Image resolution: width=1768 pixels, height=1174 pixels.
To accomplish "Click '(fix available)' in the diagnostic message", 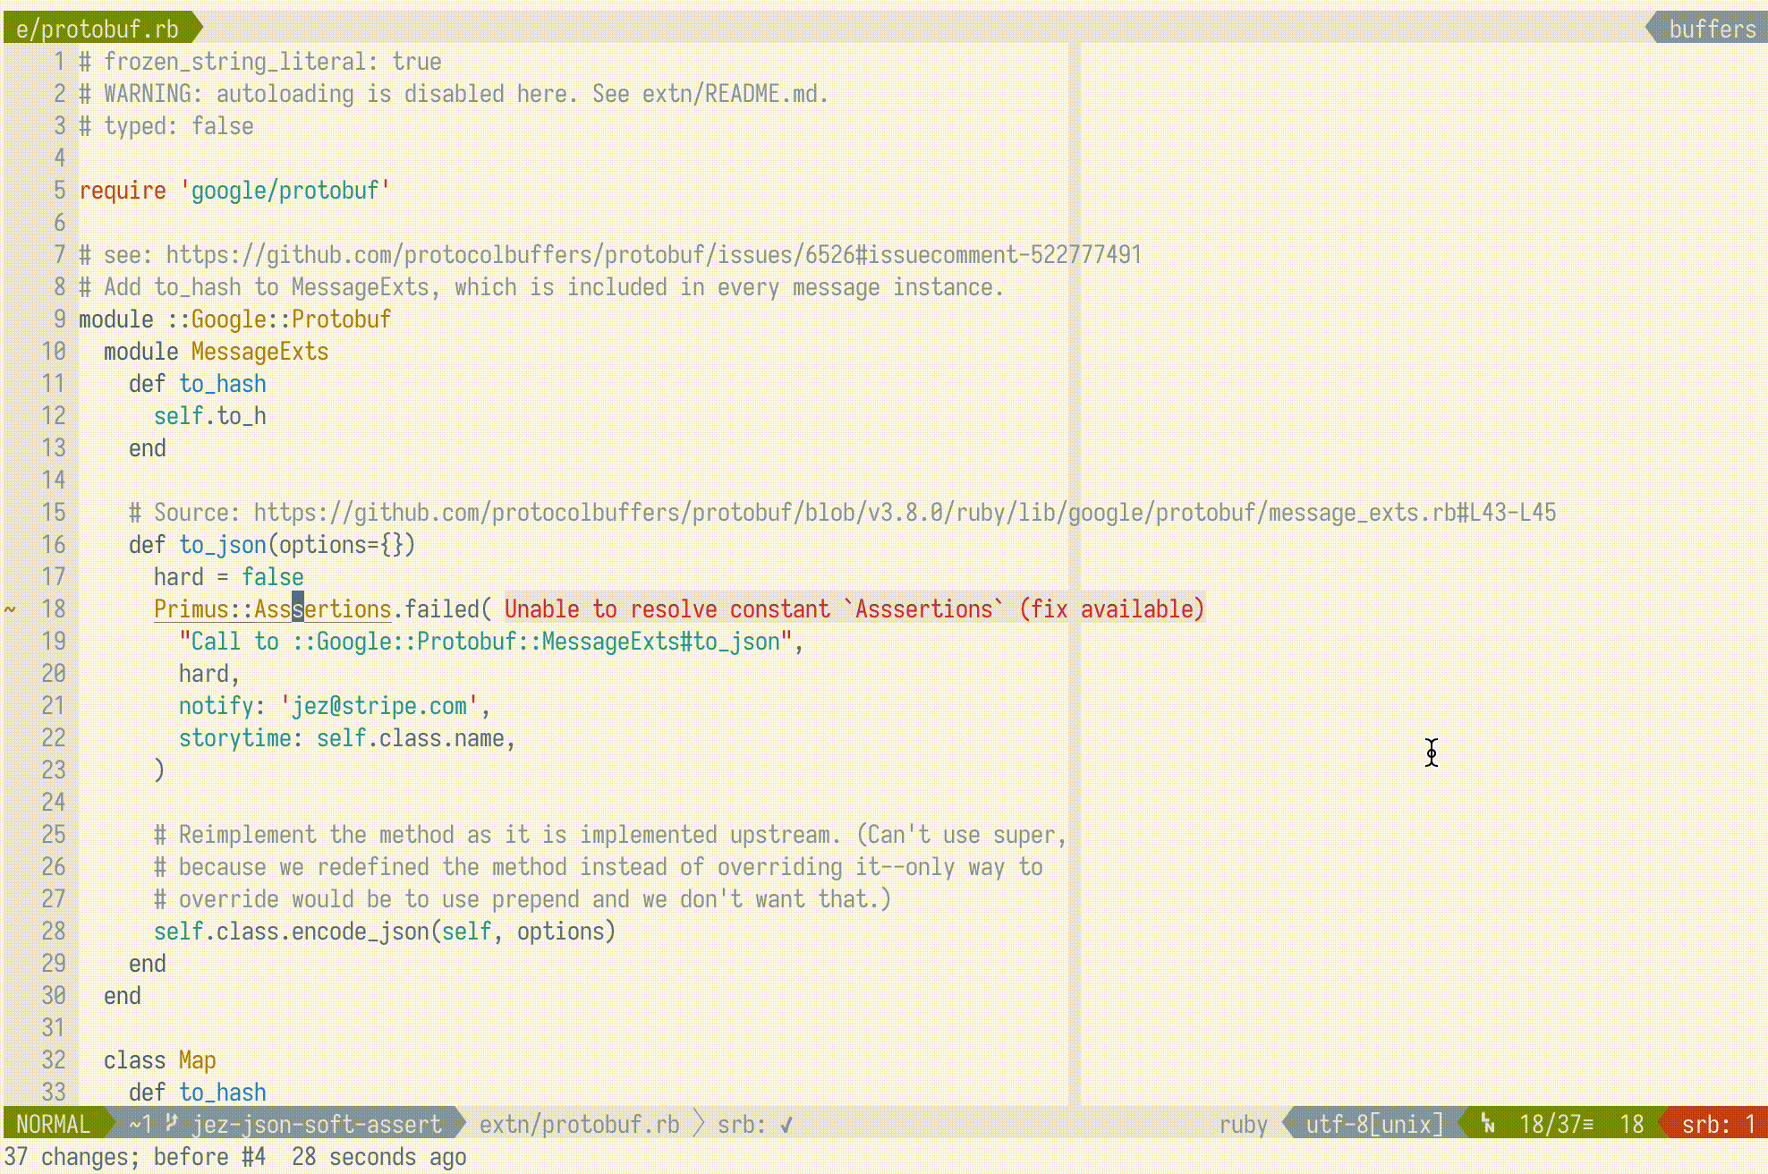I will click(1109, 608).
